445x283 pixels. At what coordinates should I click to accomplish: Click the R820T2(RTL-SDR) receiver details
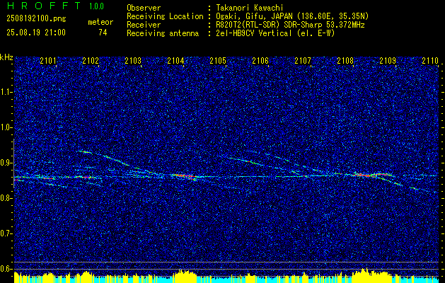[x=290, y=25]
